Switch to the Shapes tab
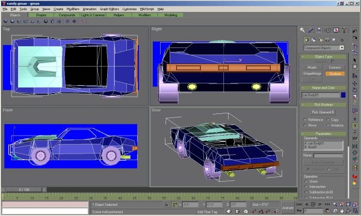The image size is (361, 216). pos(41,15)
